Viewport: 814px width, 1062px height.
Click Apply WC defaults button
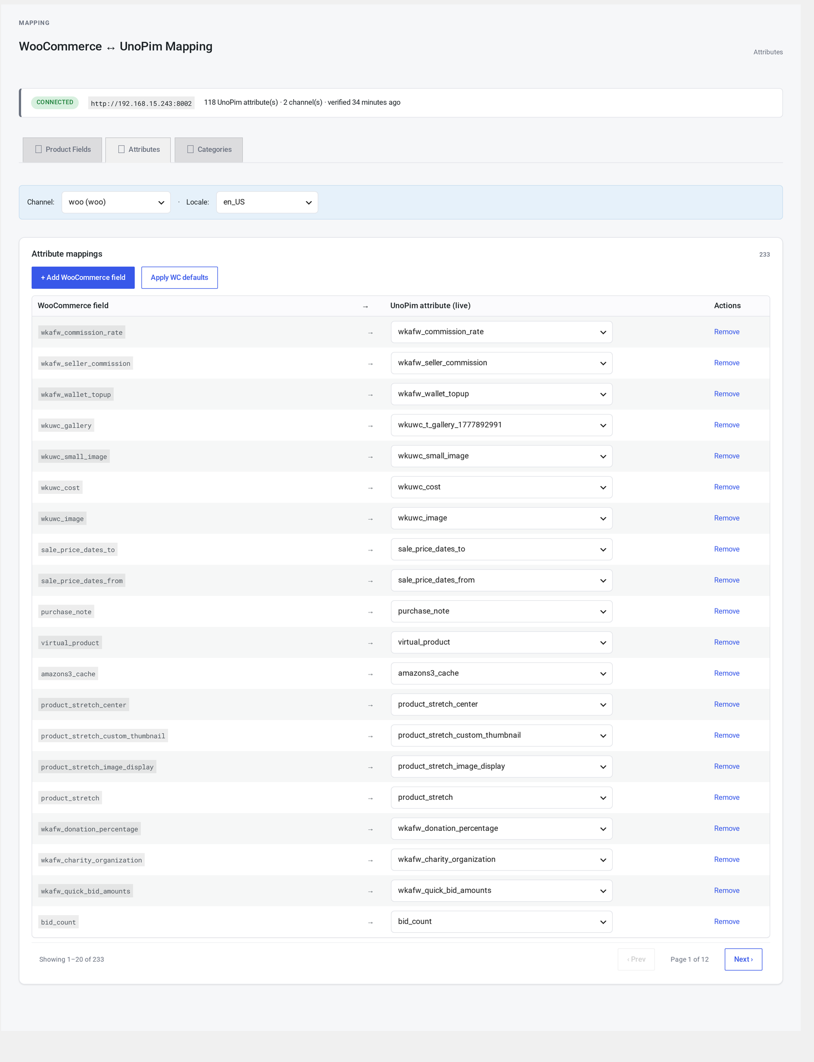tap(180, 278)
